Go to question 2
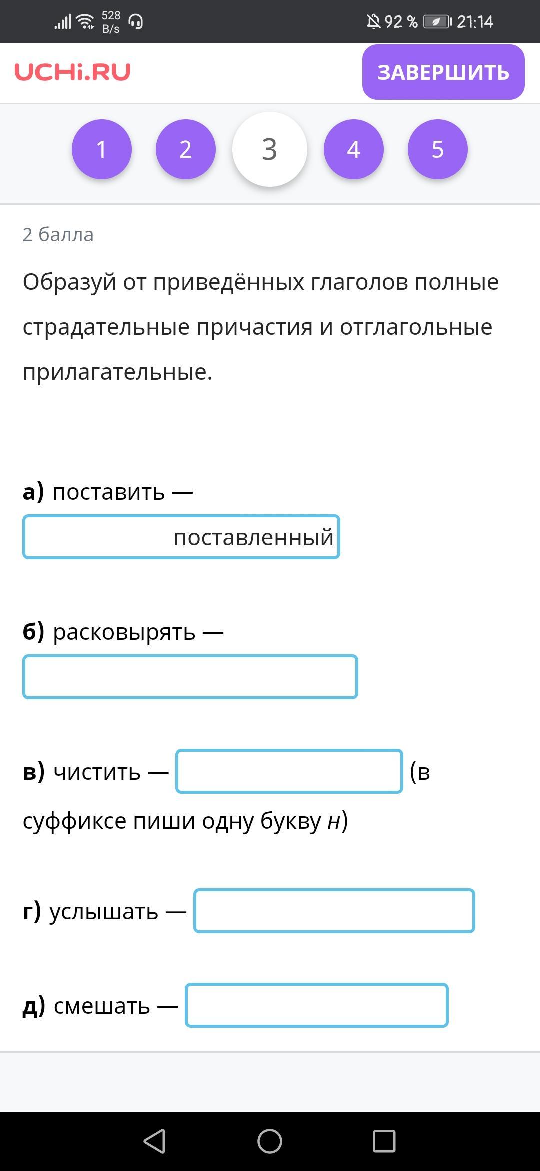Viewport: 540px width, 1171px height. 186,149
